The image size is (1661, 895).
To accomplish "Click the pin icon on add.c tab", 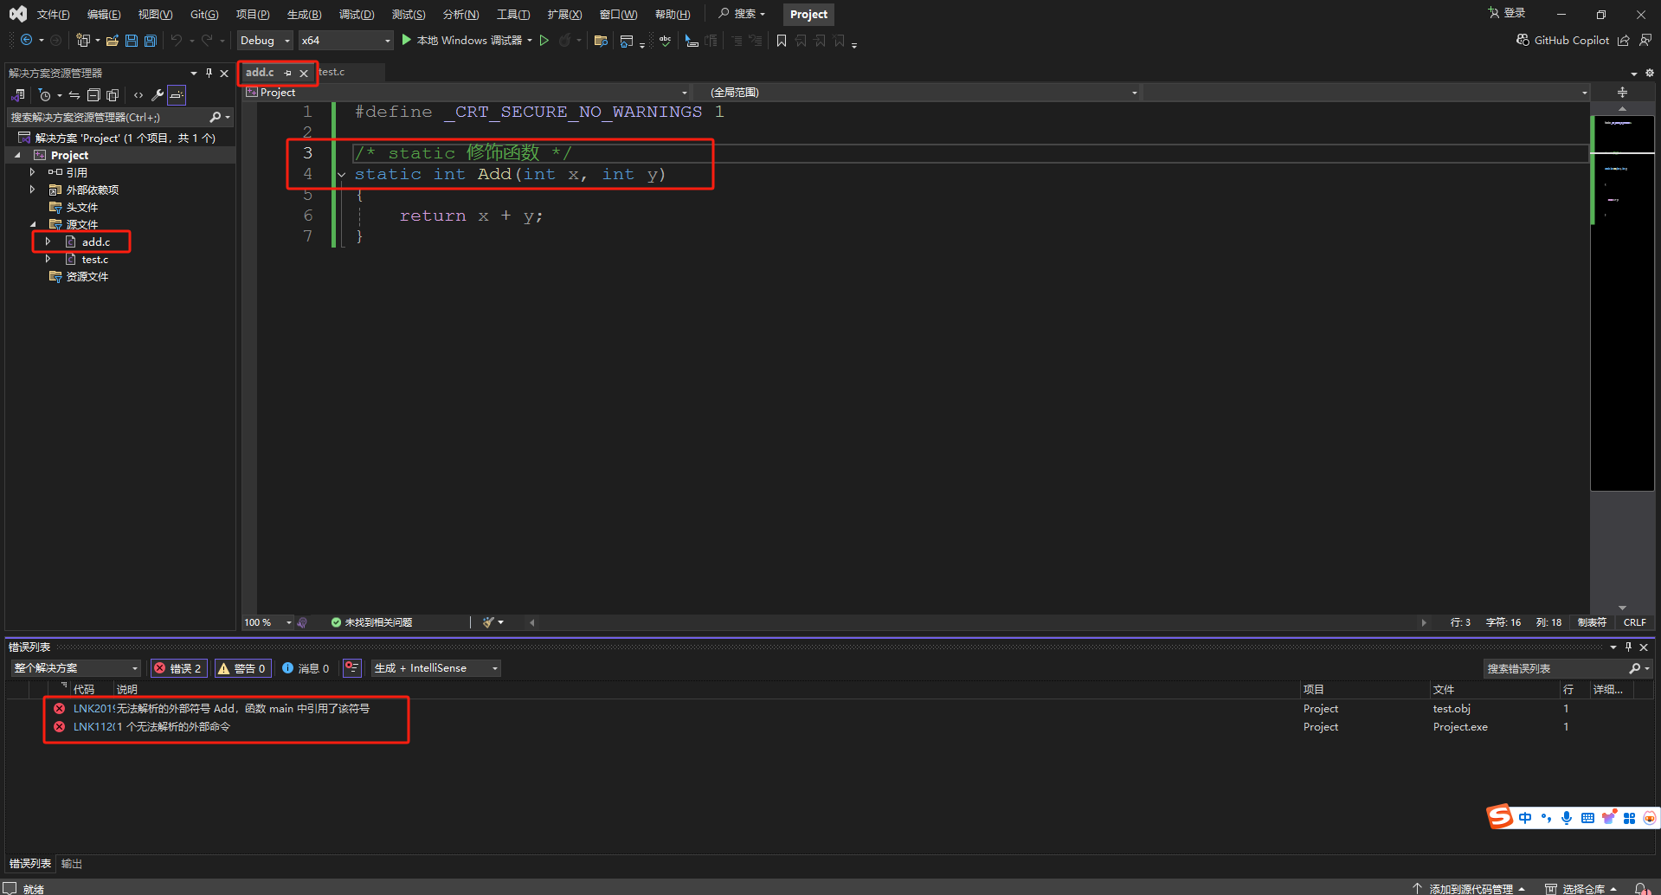I will (288, 73).
